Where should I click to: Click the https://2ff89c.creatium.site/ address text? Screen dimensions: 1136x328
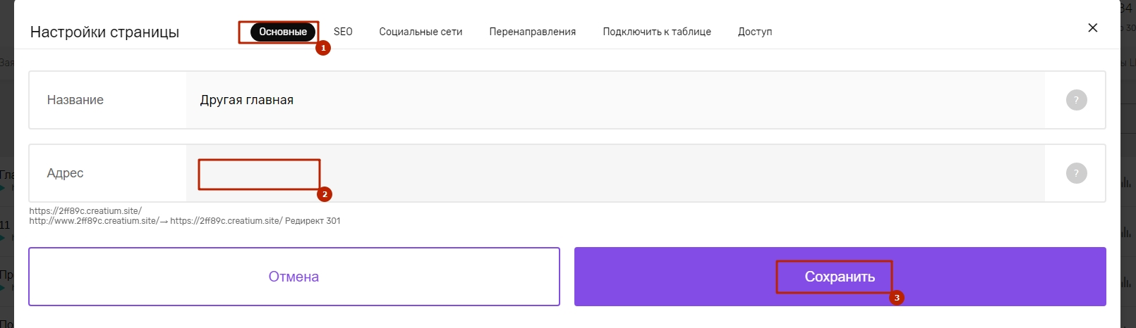pyautogui.click(x=85, y=210)
